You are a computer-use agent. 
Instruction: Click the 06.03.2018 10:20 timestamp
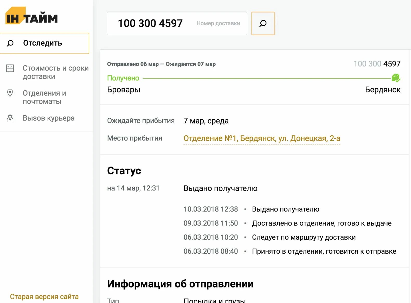211,238
